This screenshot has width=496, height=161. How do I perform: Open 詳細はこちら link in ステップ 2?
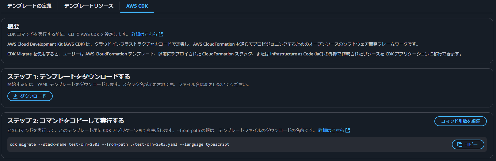click(331, 130)
